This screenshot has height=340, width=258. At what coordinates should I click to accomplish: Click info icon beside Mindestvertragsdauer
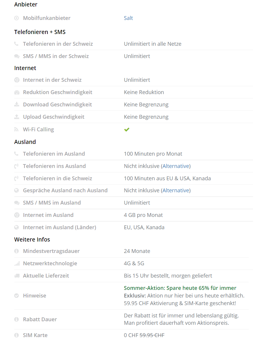coord(17,251)
